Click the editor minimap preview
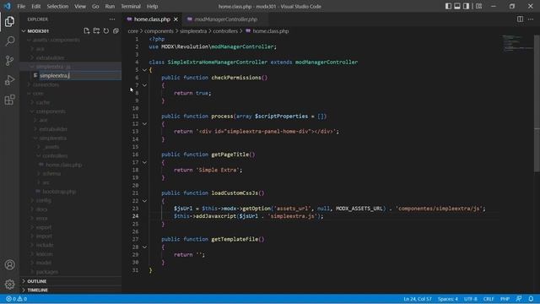This screenshot has width=540, height=304. click(x=516, y=43)
